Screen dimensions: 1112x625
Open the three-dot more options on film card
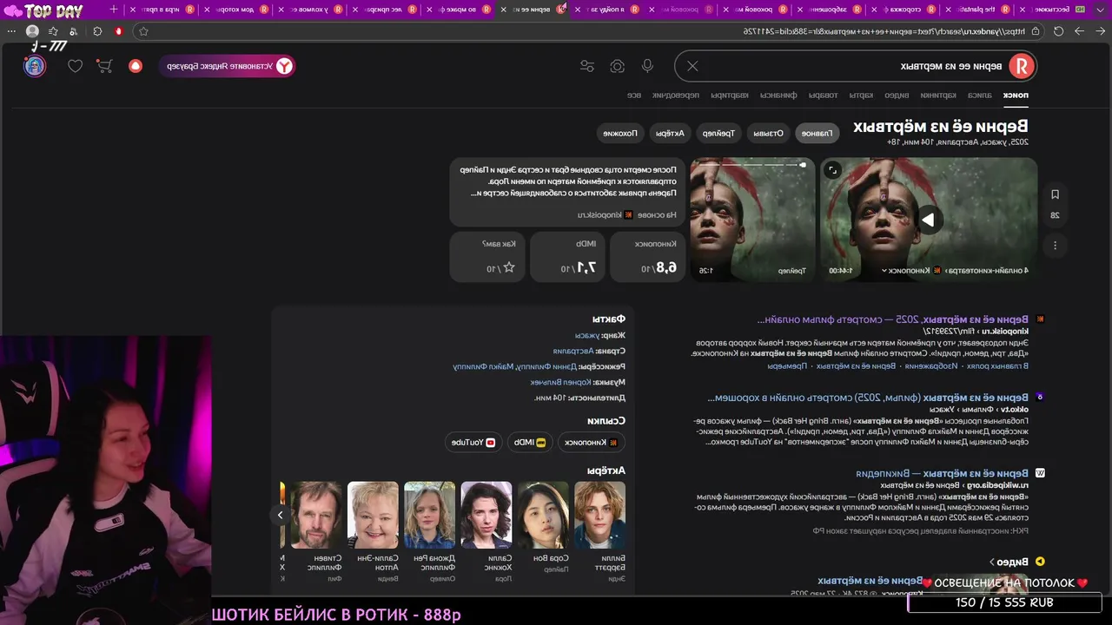pyautogui.click(x=1056, y=246)
